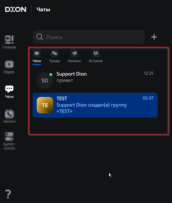Click the speech bubble icon above Чаты tab

[37, 53]
